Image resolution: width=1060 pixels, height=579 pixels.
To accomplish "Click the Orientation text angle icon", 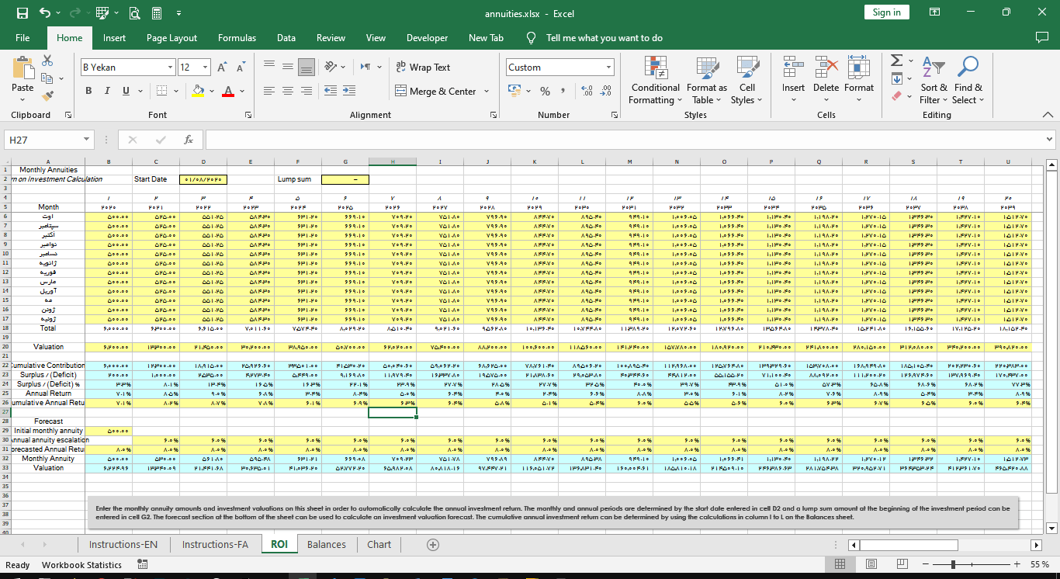I will tap(330, 68).
